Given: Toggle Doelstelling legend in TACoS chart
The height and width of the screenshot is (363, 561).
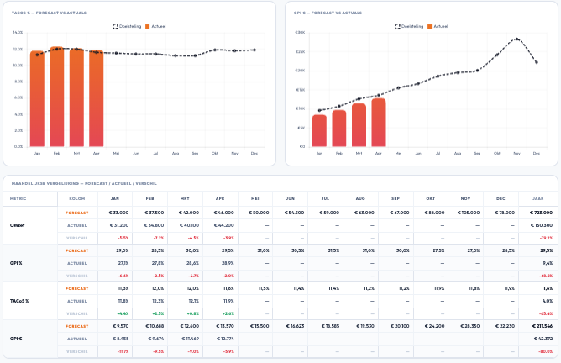Looking at the screenshot, I should pyautogui.click(x=128, y=26).
